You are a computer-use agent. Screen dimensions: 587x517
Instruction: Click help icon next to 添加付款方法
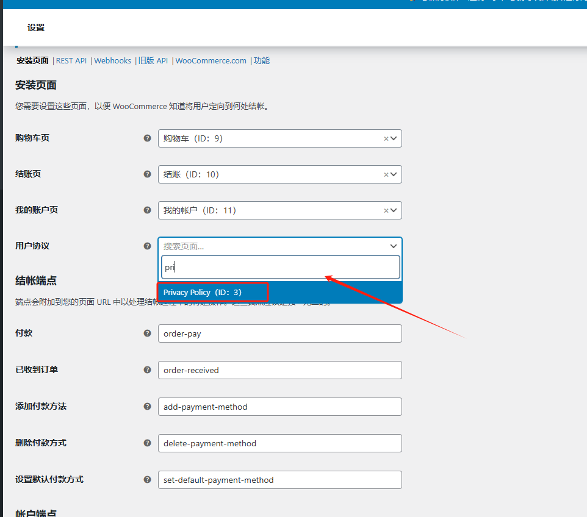click(147, 407)
